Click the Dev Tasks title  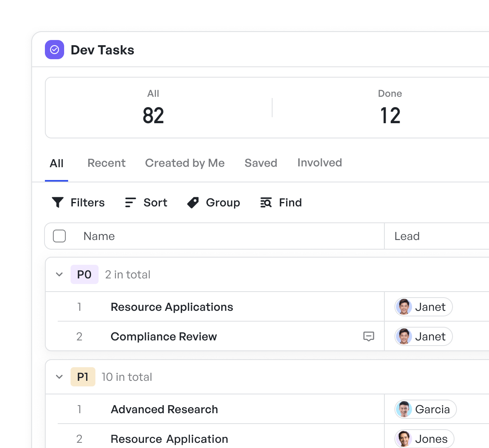click(102, 50)
